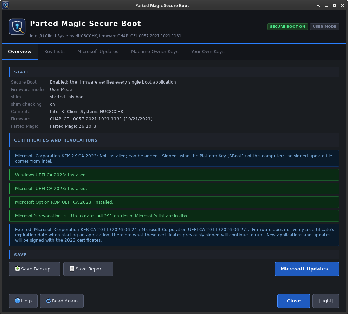348x314 pixels.
Task: Switch to the Overview tab
Action: click(x=20, y=51)
